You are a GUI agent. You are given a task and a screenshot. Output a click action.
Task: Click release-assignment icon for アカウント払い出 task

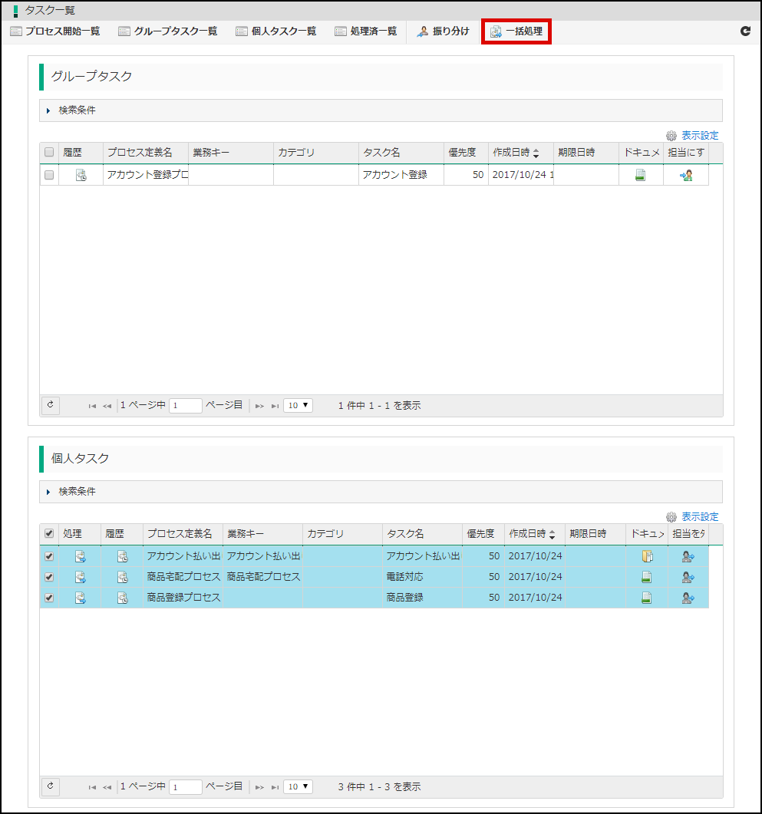coord(688,556)
